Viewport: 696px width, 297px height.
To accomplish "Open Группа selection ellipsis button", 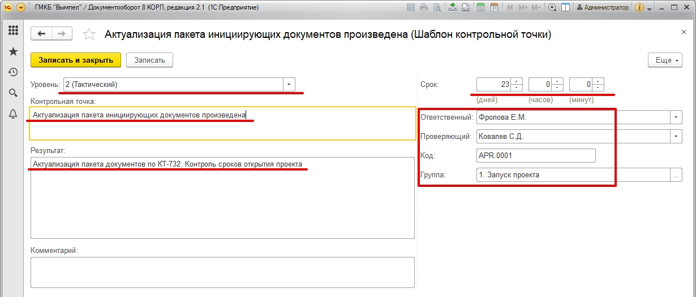I will pos(676,175).
